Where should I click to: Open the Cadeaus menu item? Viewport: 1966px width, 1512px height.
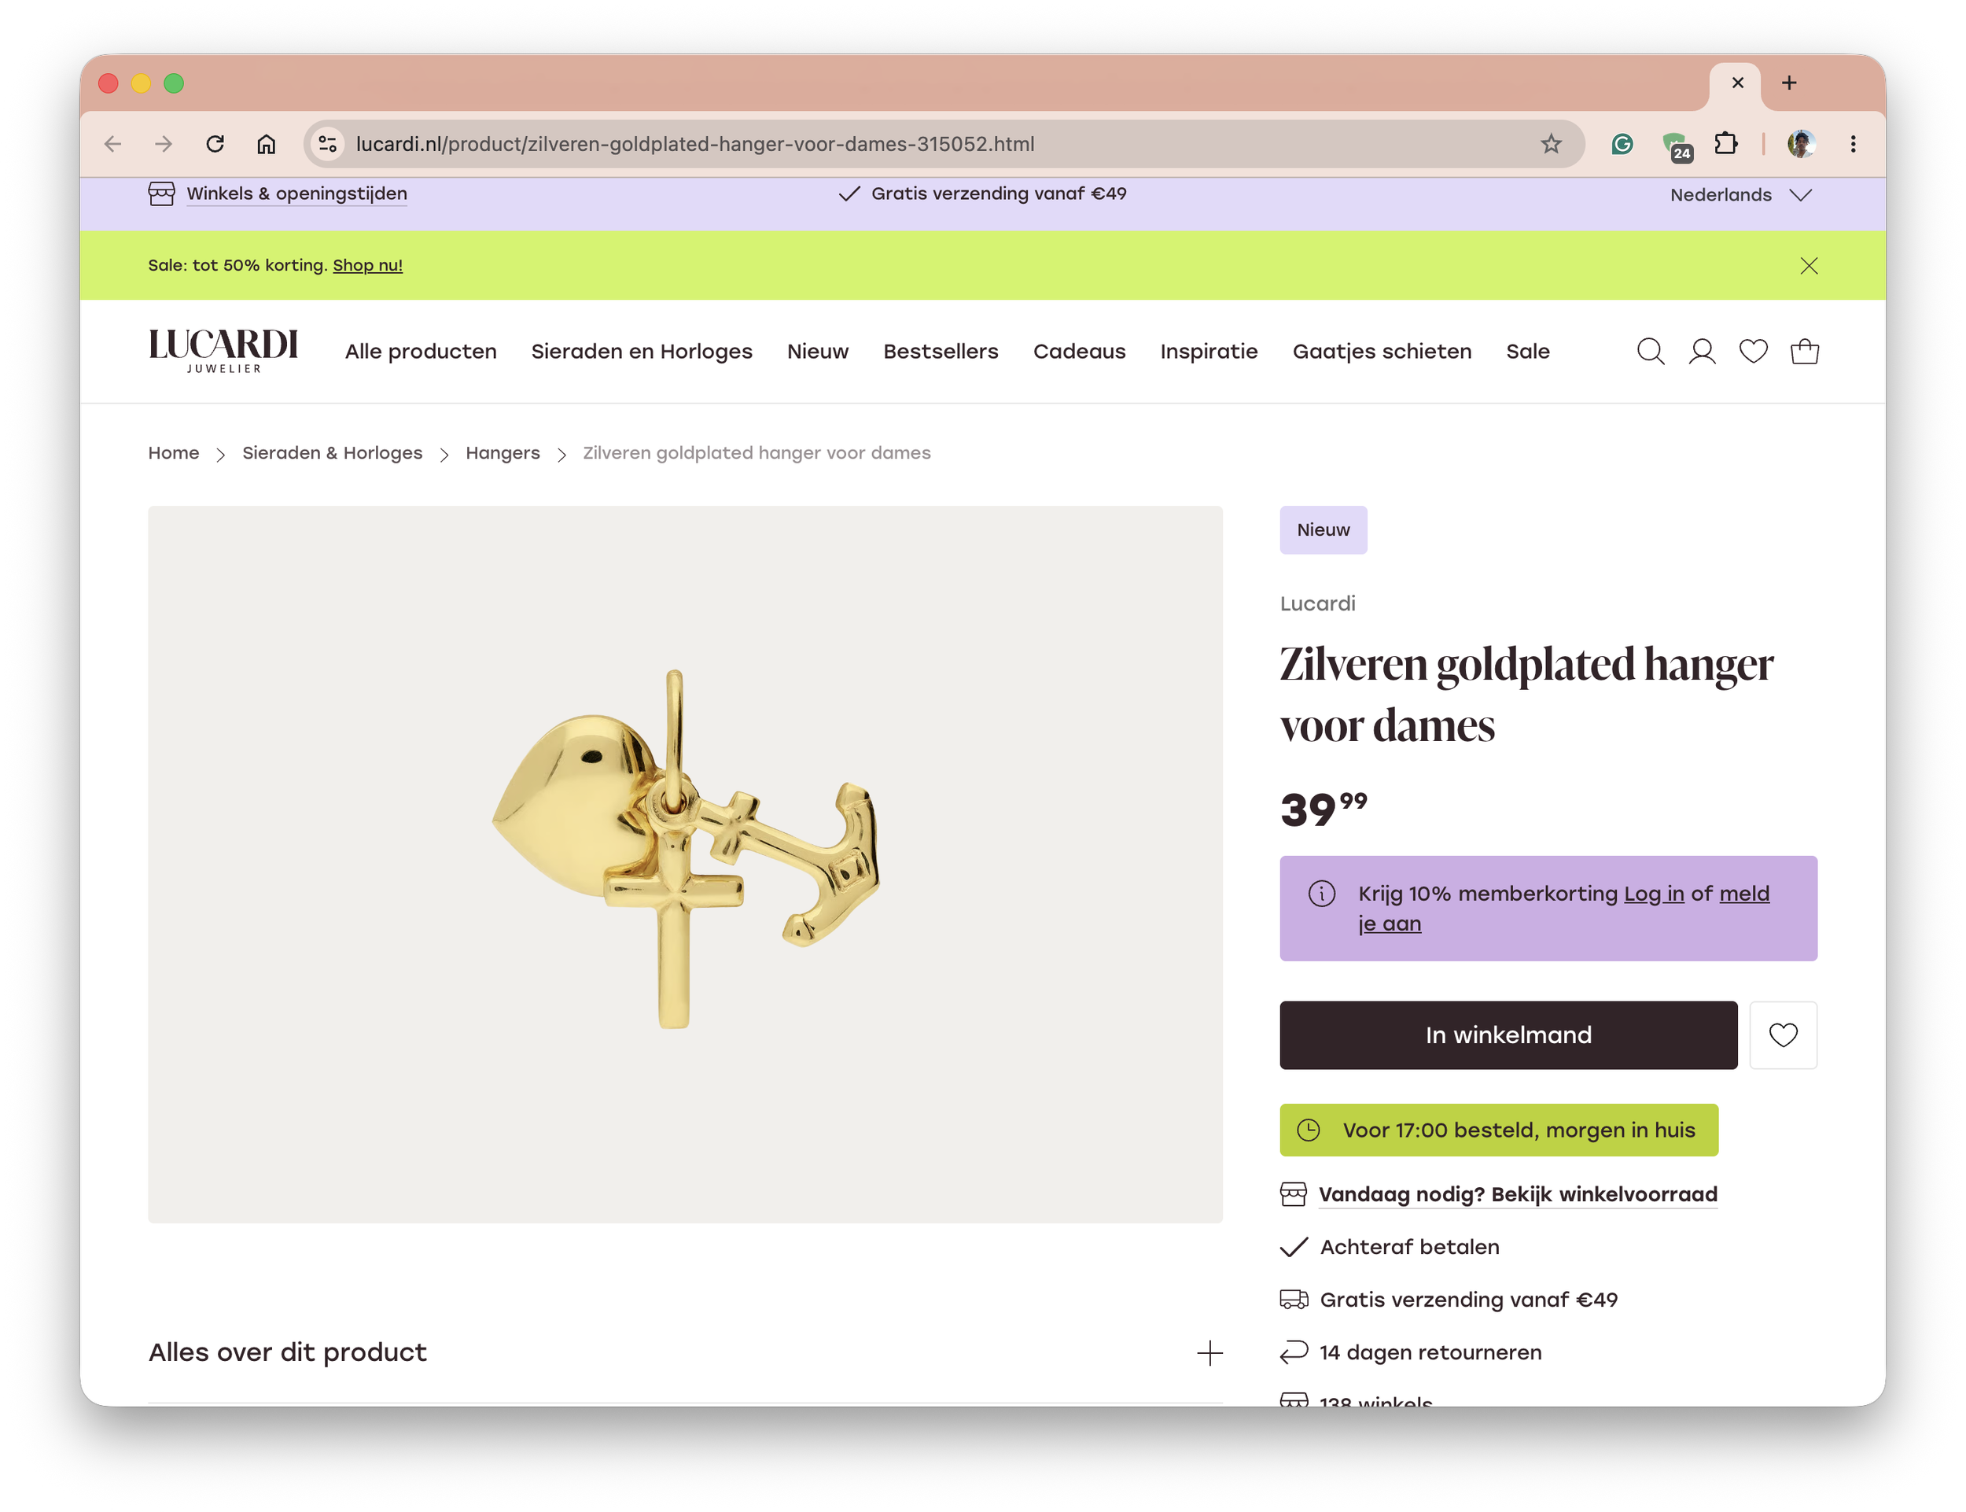click(x=1078, y=352)
